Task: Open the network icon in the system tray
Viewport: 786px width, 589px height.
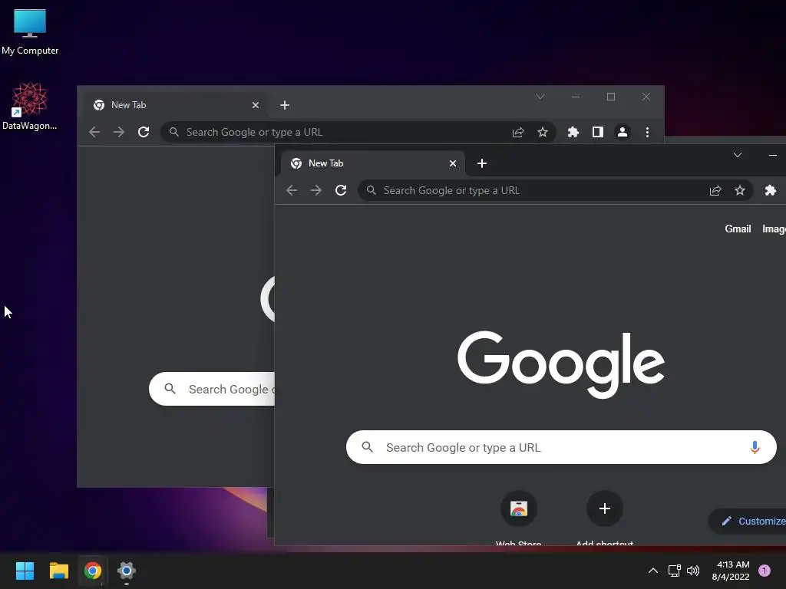Action: point(674,571)
